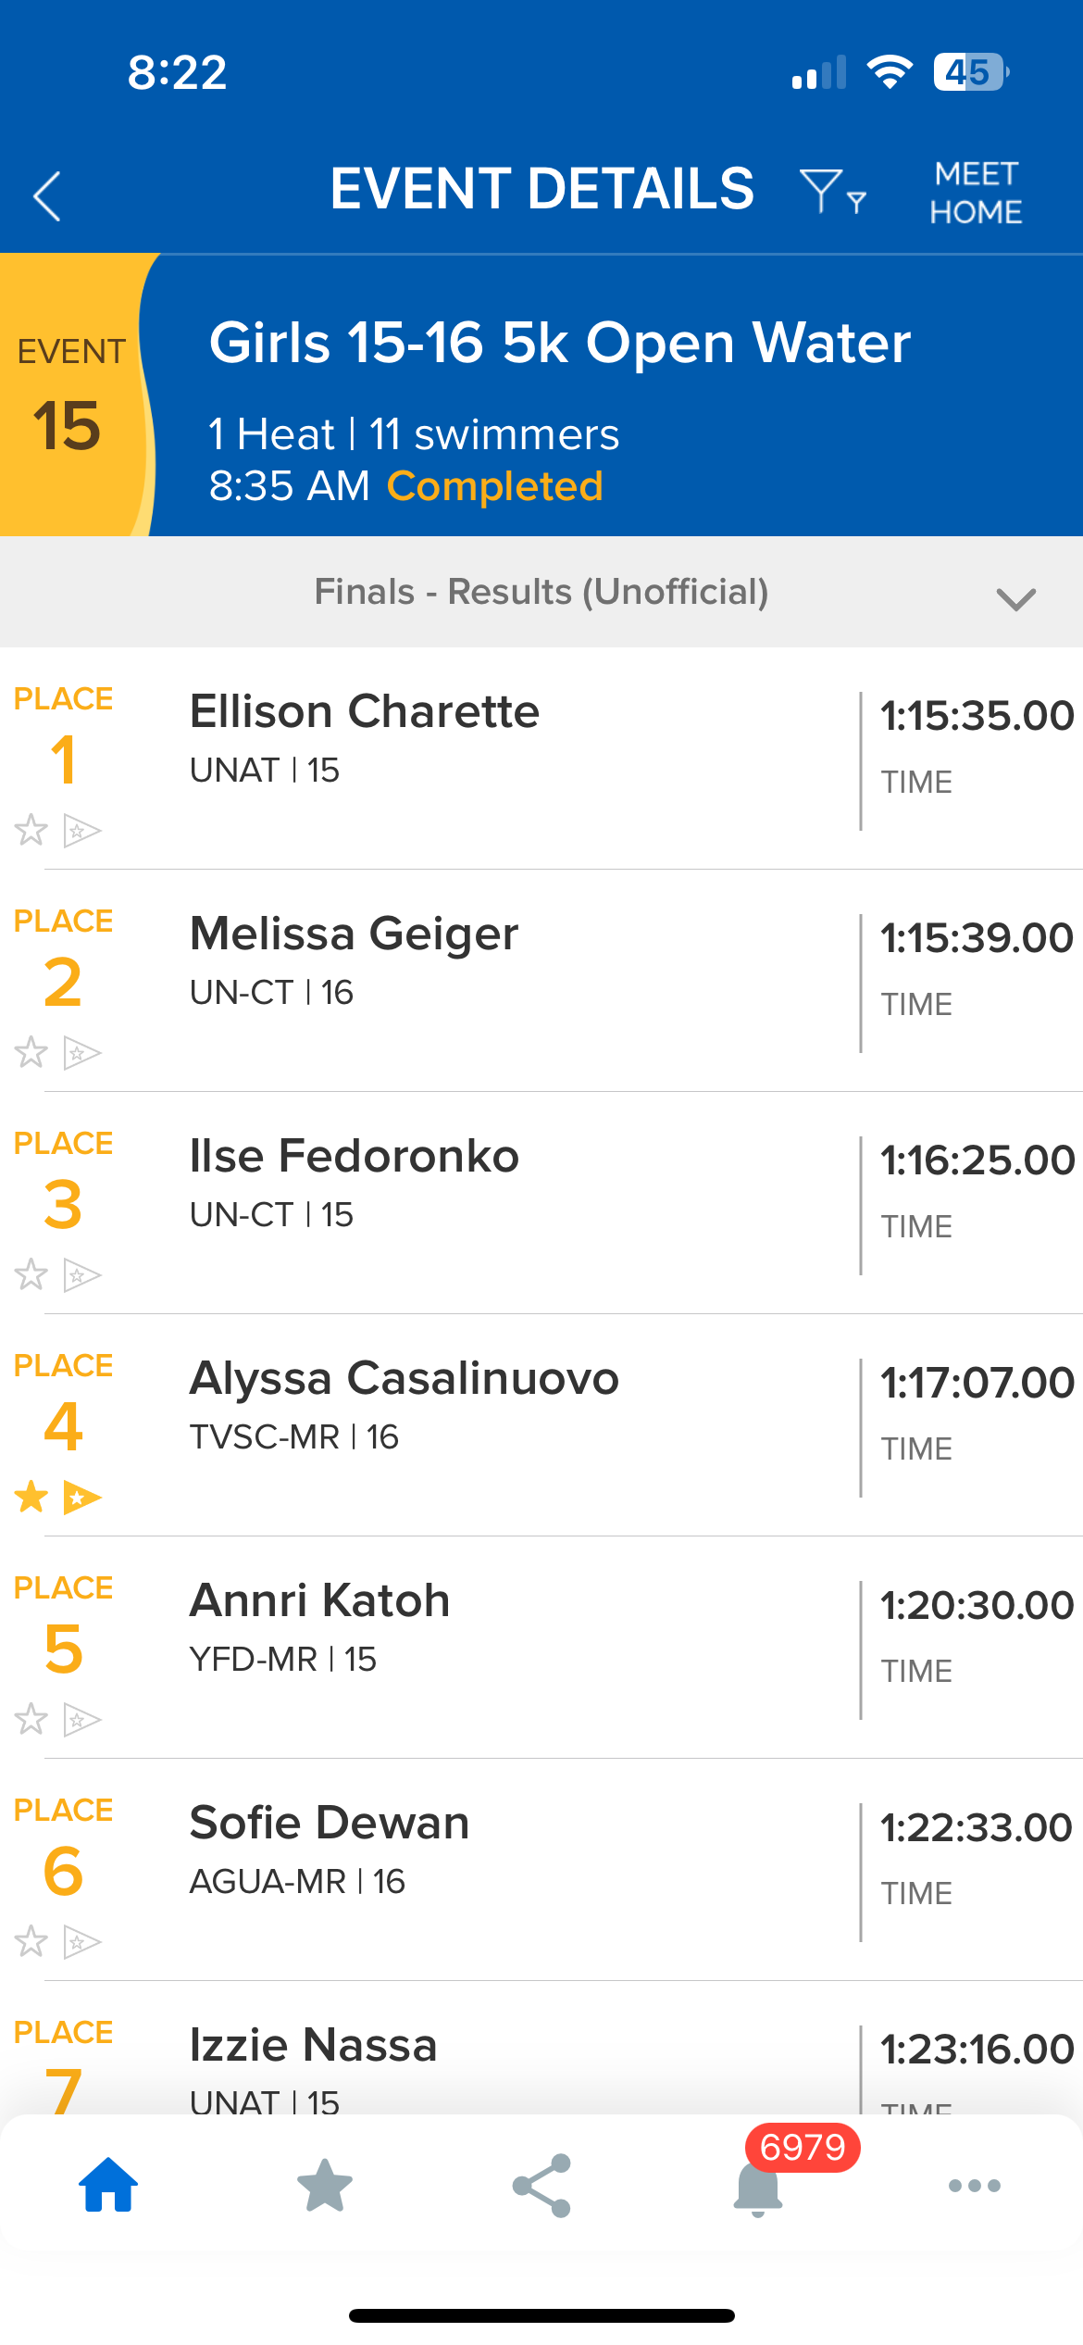The height and width of the screenshot is (2345, 1083).
Task: Tap the flag icon for Annri Katoh
Action: [x=81, y=1720]
